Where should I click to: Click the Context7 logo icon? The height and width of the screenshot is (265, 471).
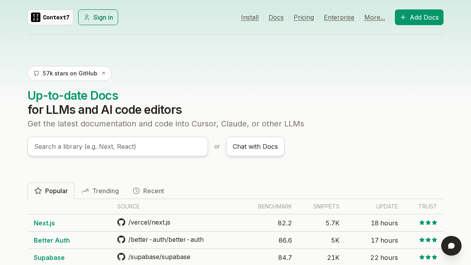coord(36,17)
